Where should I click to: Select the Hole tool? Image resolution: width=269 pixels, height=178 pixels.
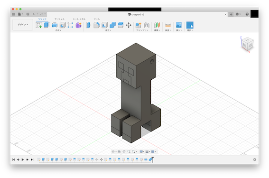63,25
